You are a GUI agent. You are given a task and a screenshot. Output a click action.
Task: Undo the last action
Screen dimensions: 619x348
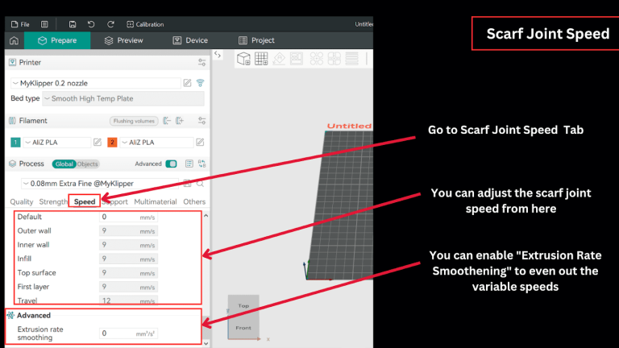(91, 24)
